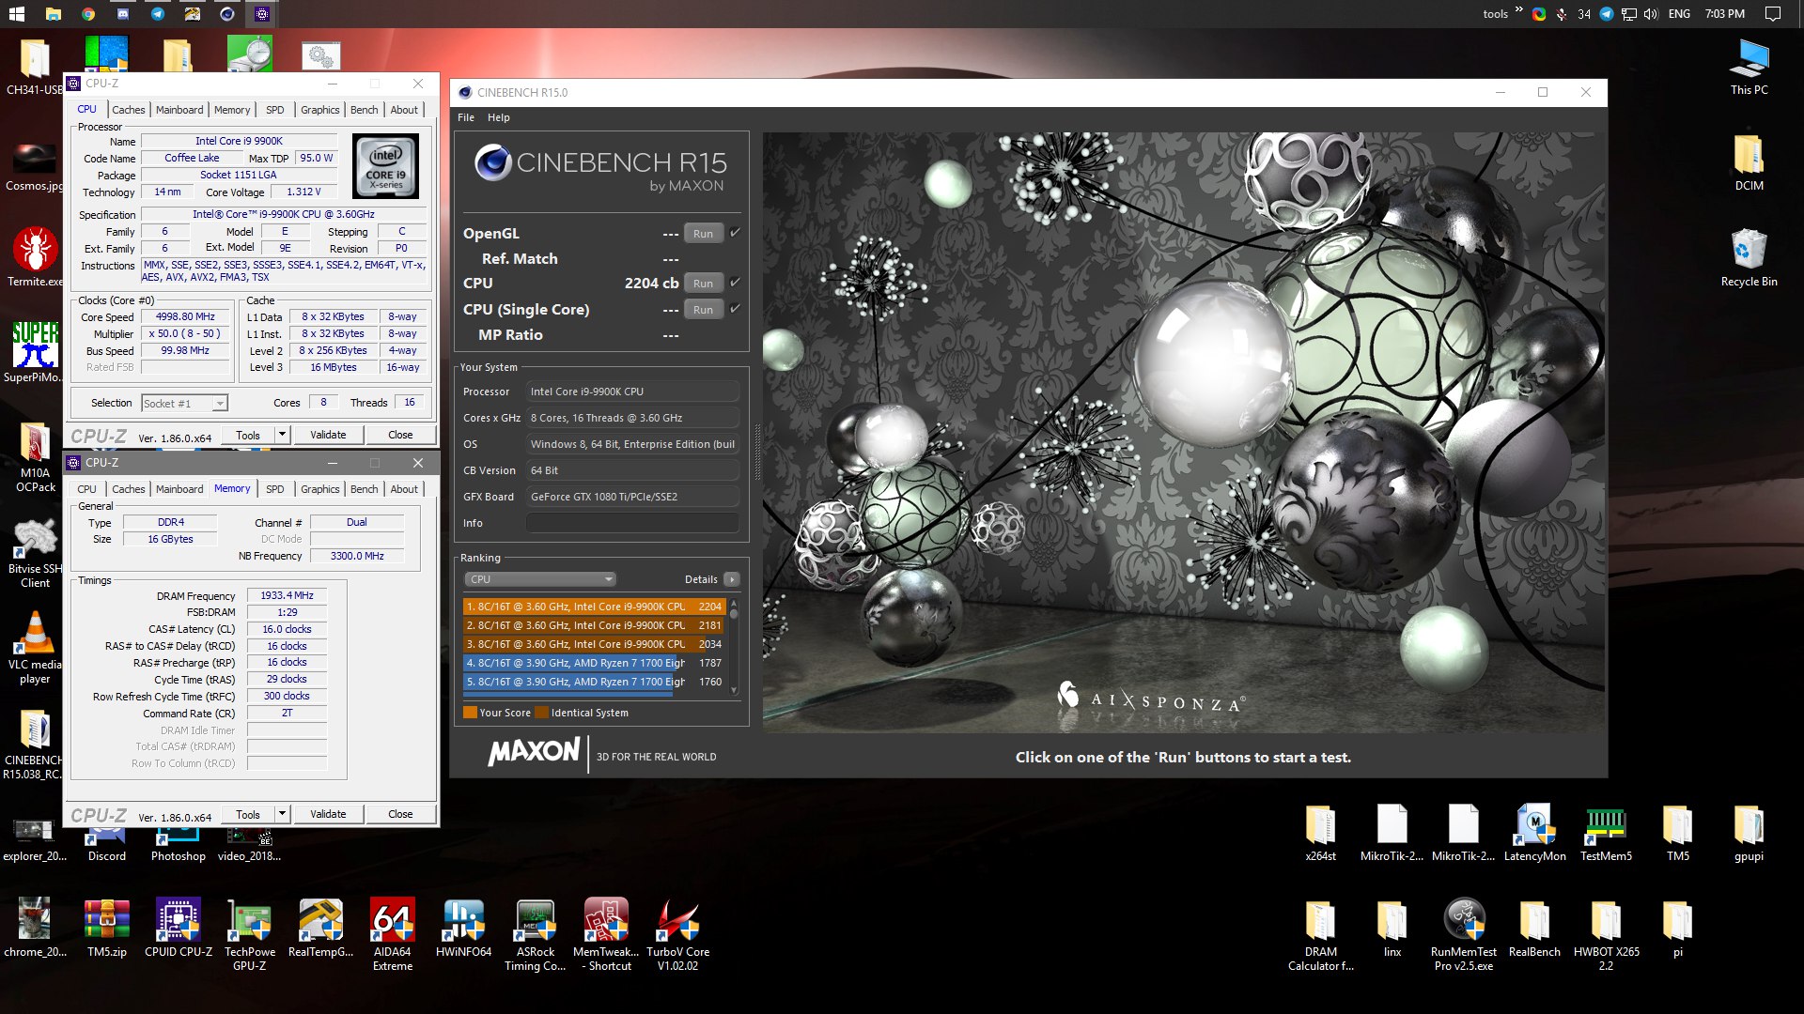Open the volume tray icon
1804x1014 pixels.
1651,13
